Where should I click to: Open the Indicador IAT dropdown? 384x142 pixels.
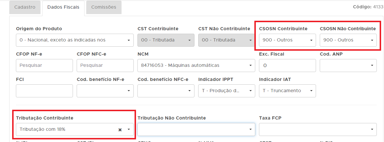287,91
